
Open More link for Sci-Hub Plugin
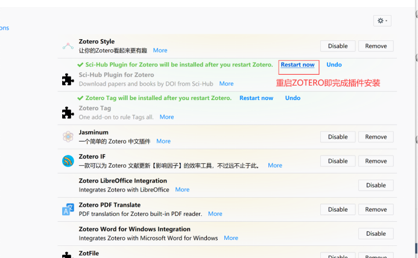[x=226, y=84]
